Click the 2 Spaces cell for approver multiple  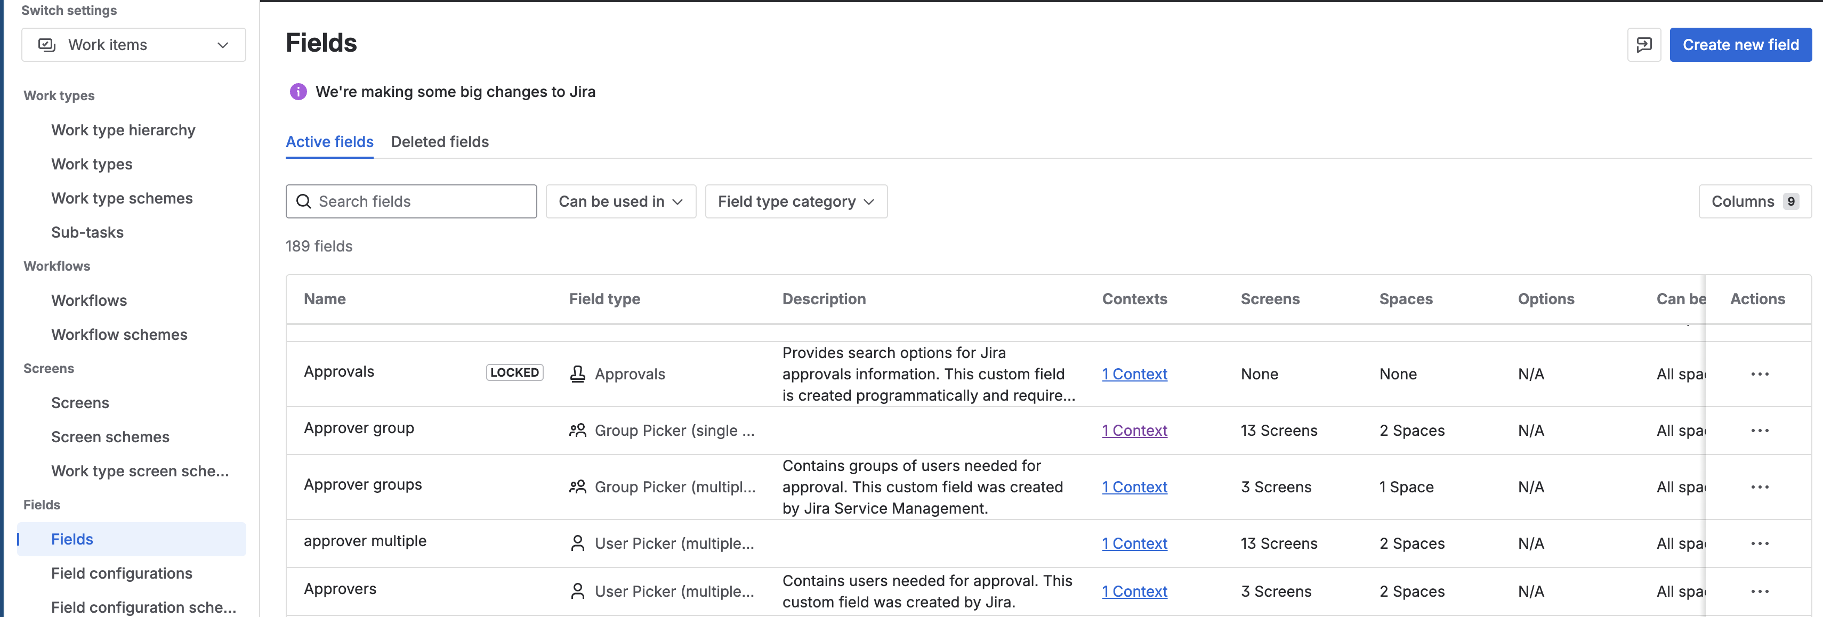click(1412, 543)
